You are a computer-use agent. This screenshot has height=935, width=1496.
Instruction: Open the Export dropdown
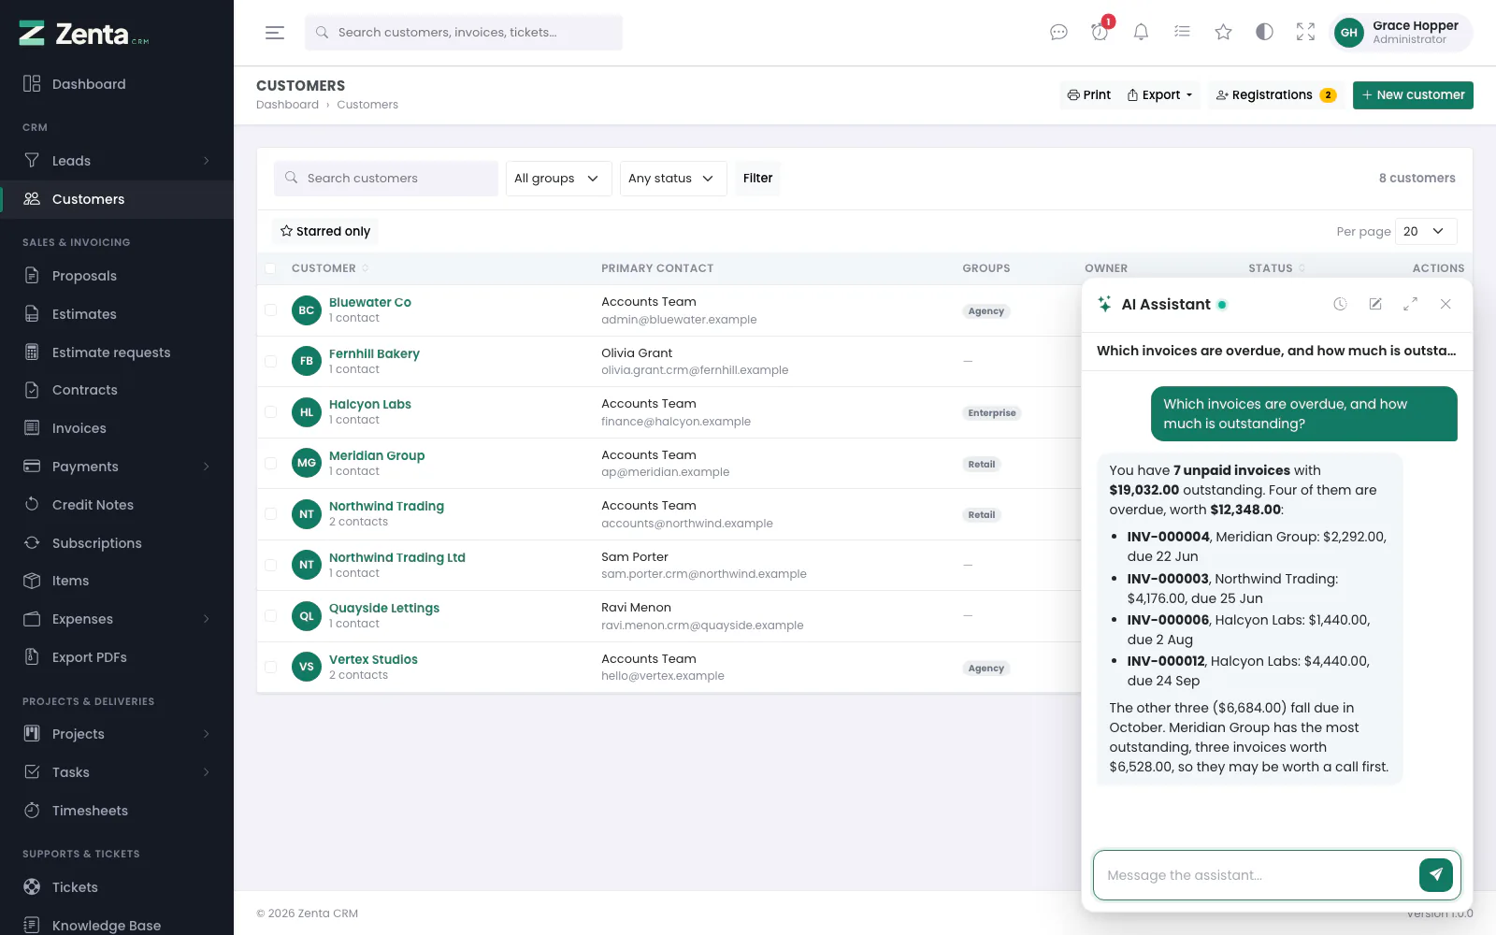click(1160, 95)
